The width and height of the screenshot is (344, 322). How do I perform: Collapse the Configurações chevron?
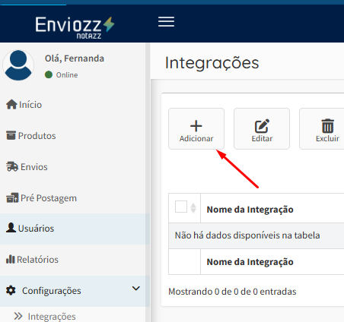pos(136,289)
